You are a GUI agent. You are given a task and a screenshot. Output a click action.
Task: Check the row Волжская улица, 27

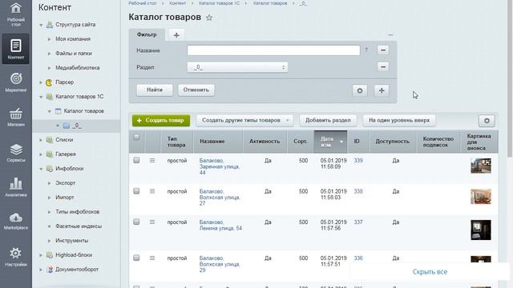[136, 191]
